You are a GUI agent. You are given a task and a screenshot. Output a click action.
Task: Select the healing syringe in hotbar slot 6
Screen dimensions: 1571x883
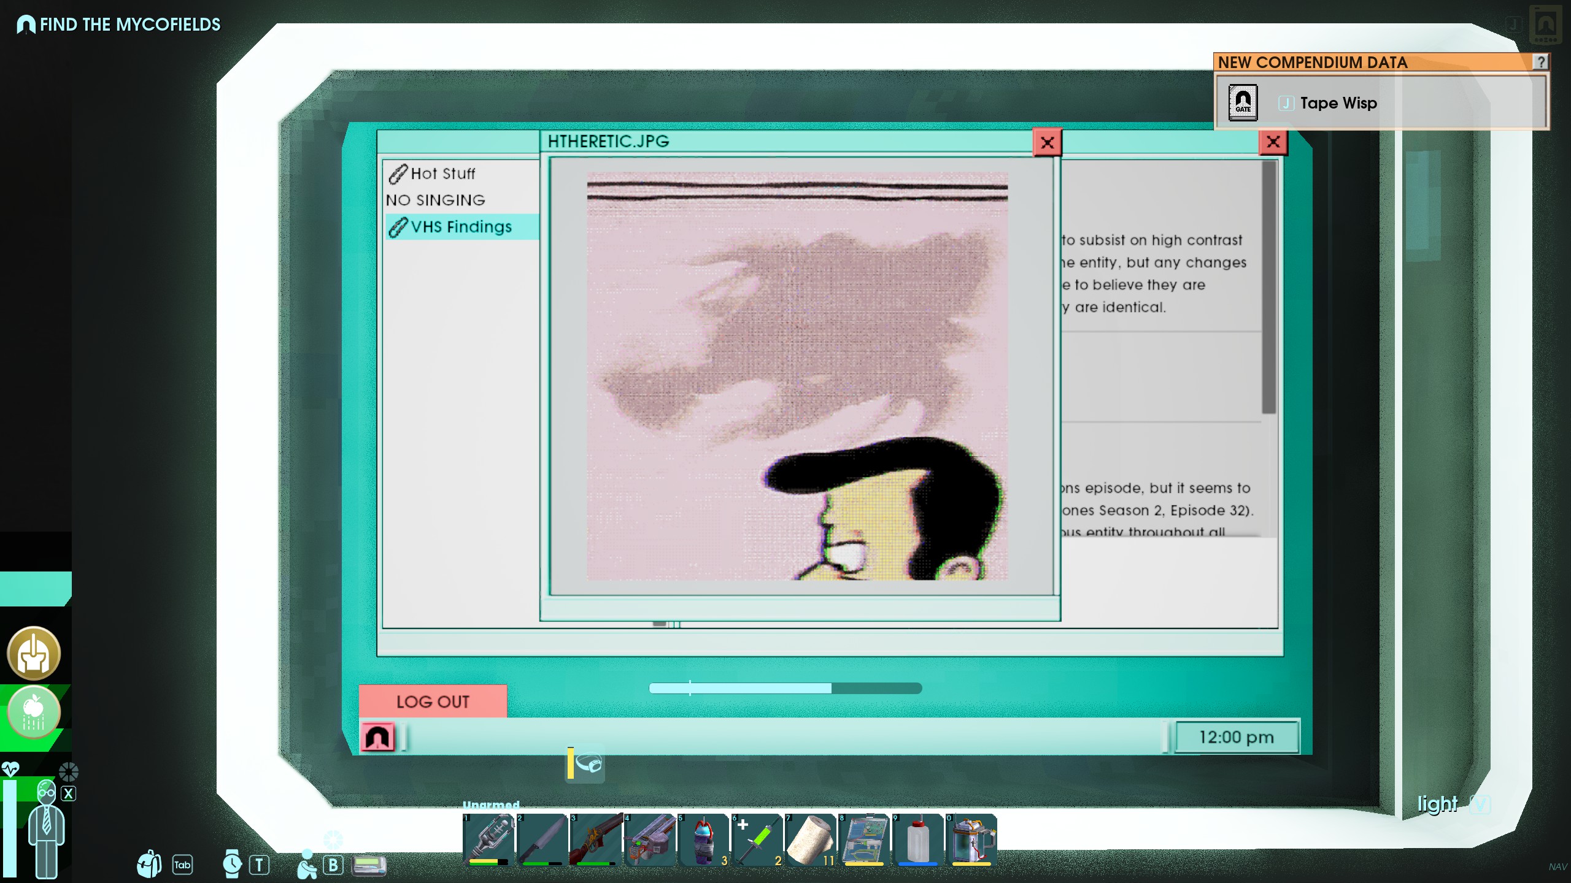tap(757, 839)
